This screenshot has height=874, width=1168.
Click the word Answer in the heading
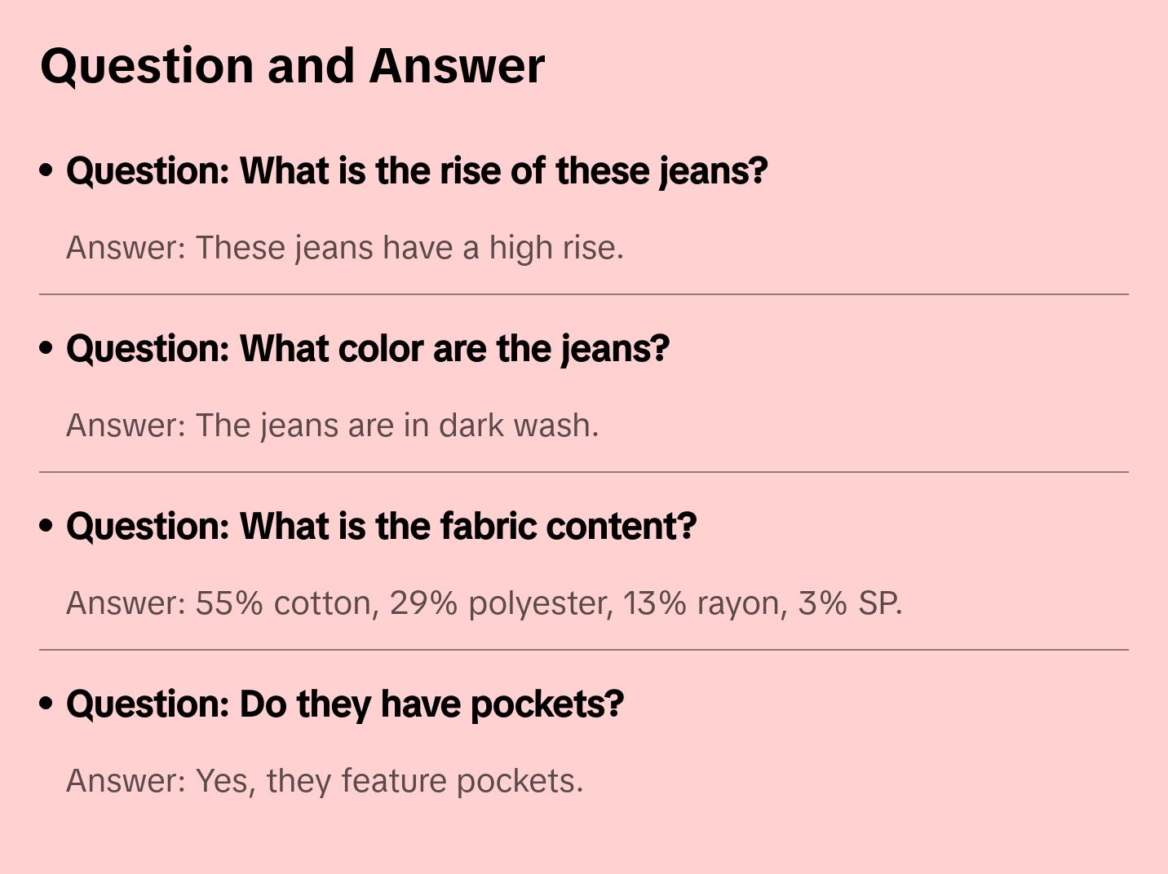coord(457,66)
